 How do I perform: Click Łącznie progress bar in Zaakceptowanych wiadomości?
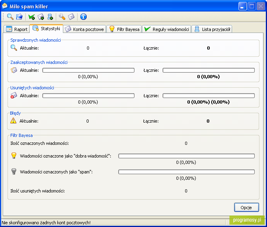[208, 70]
